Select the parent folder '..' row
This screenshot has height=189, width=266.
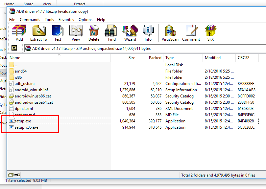pos(133,65)
